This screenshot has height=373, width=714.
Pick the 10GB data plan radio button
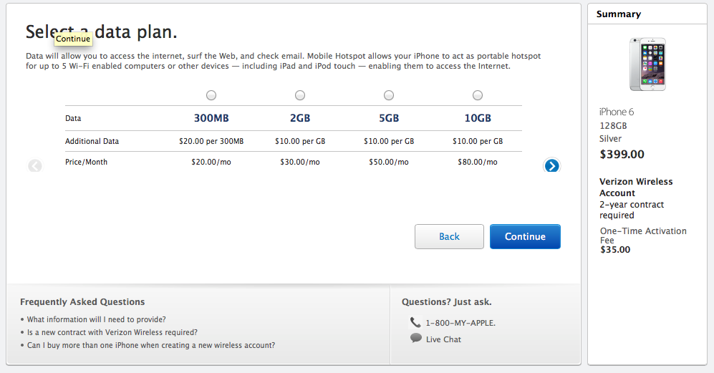[478, 95]
